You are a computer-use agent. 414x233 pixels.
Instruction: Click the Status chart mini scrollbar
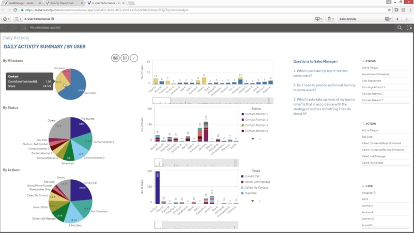[x=196, y=163]
